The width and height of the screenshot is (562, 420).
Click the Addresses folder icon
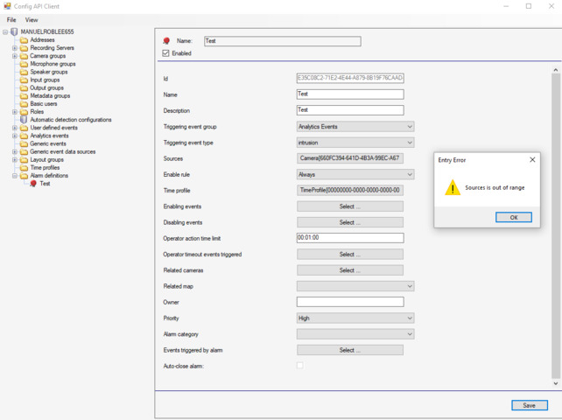tap(24, 40)
